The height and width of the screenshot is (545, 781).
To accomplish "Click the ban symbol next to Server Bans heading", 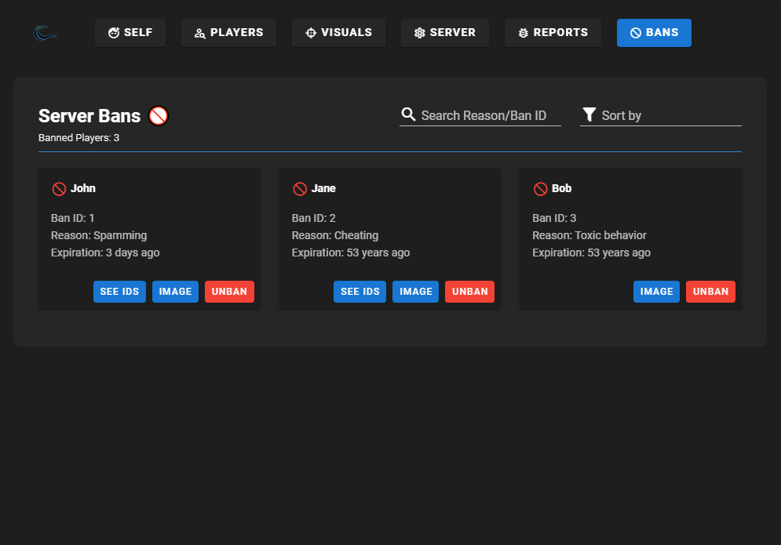I will (x=157, y=115).
